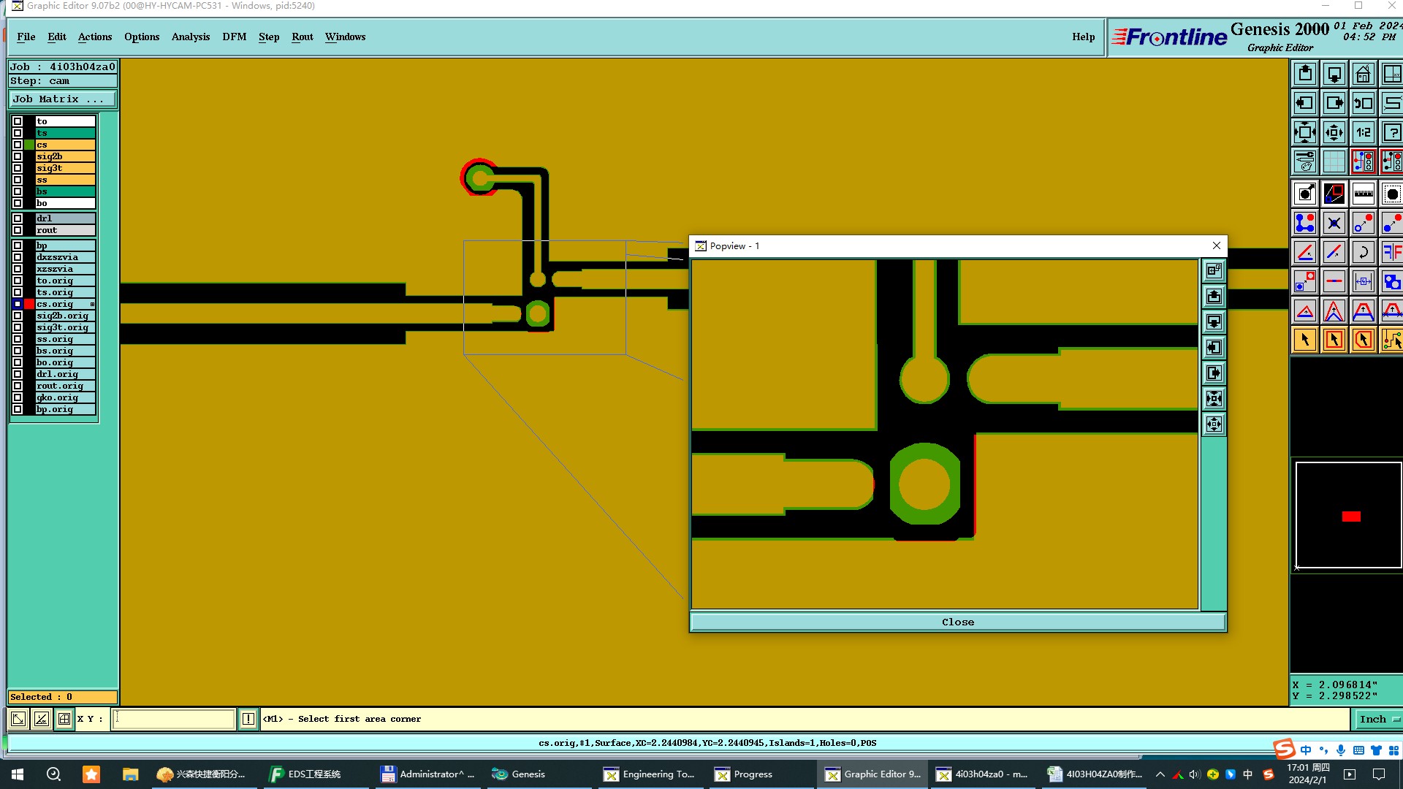
Task: Toggle the sig2b layer checkbox
Action: pyautogui.click(x=18, y=156)
